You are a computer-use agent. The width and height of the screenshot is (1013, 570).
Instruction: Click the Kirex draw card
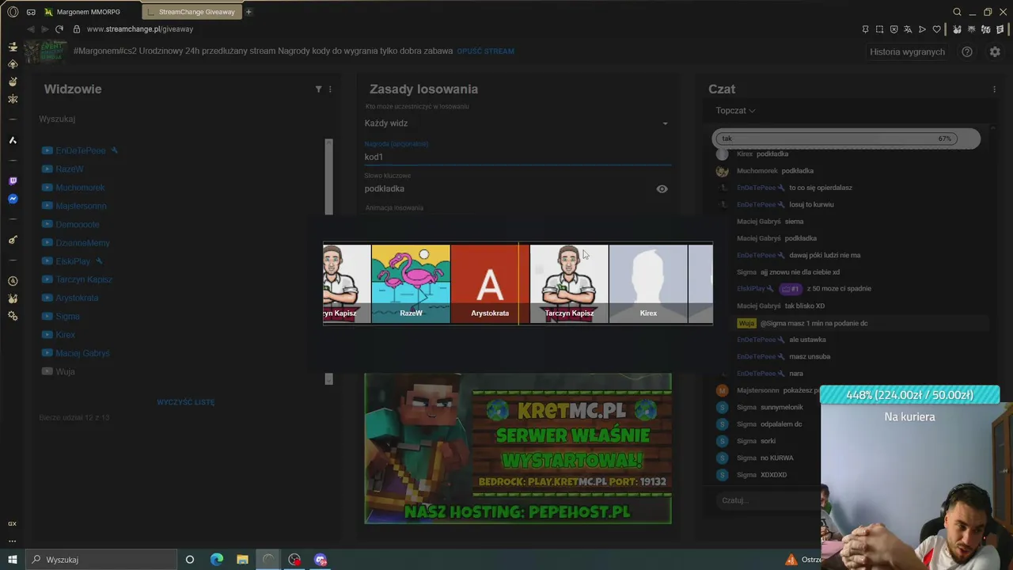[x=648, y=283]
